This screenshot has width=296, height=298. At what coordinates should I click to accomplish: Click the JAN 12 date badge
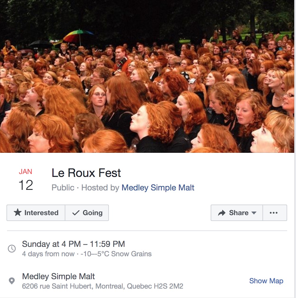(x=26, y=180)
